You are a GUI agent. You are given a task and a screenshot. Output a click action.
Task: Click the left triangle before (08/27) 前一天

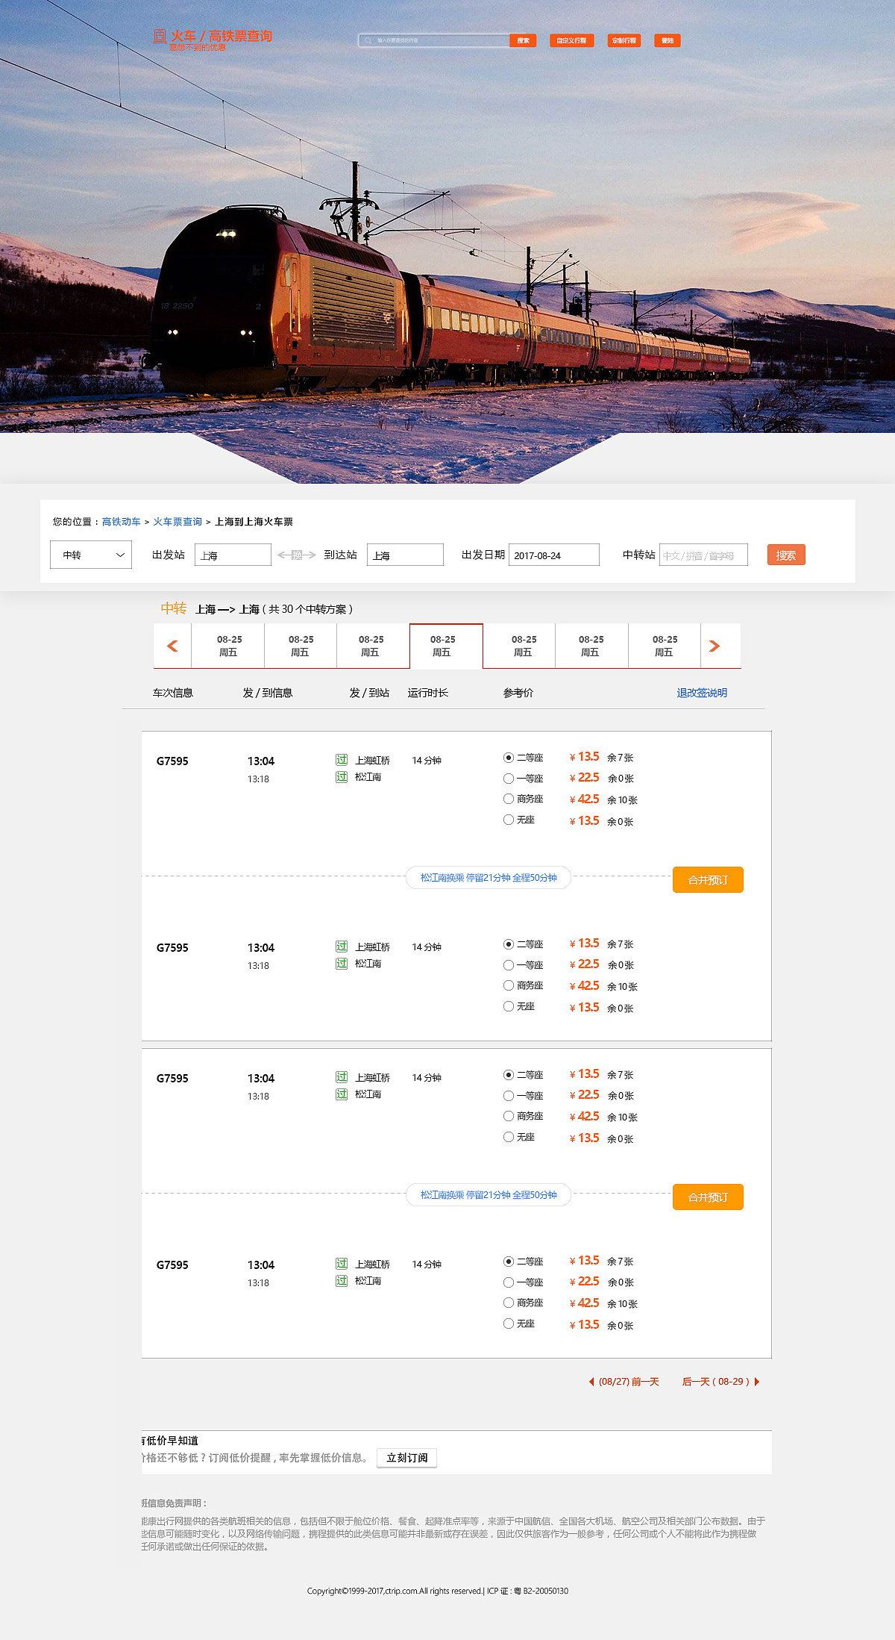point(591,1382)
